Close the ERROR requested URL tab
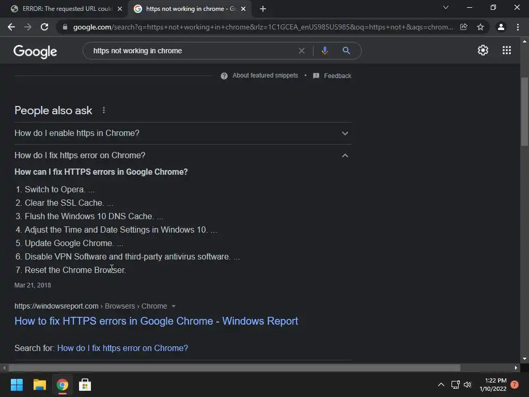Screen dimensions: 529x397 tap(120, 9)
